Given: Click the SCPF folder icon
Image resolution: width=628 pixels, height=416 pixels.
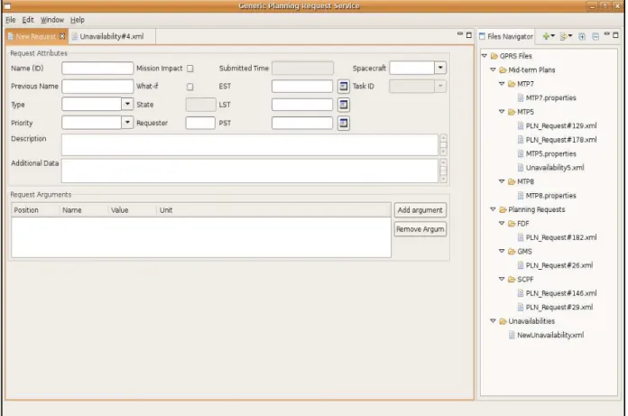Looking at the screenshot, I should (512, 280).
